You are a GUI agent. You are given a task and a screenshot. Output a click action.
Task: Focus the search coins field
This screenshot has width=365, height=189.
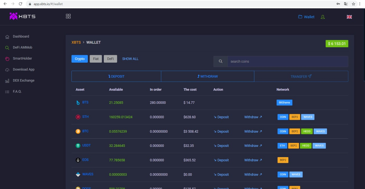[288, 61]
